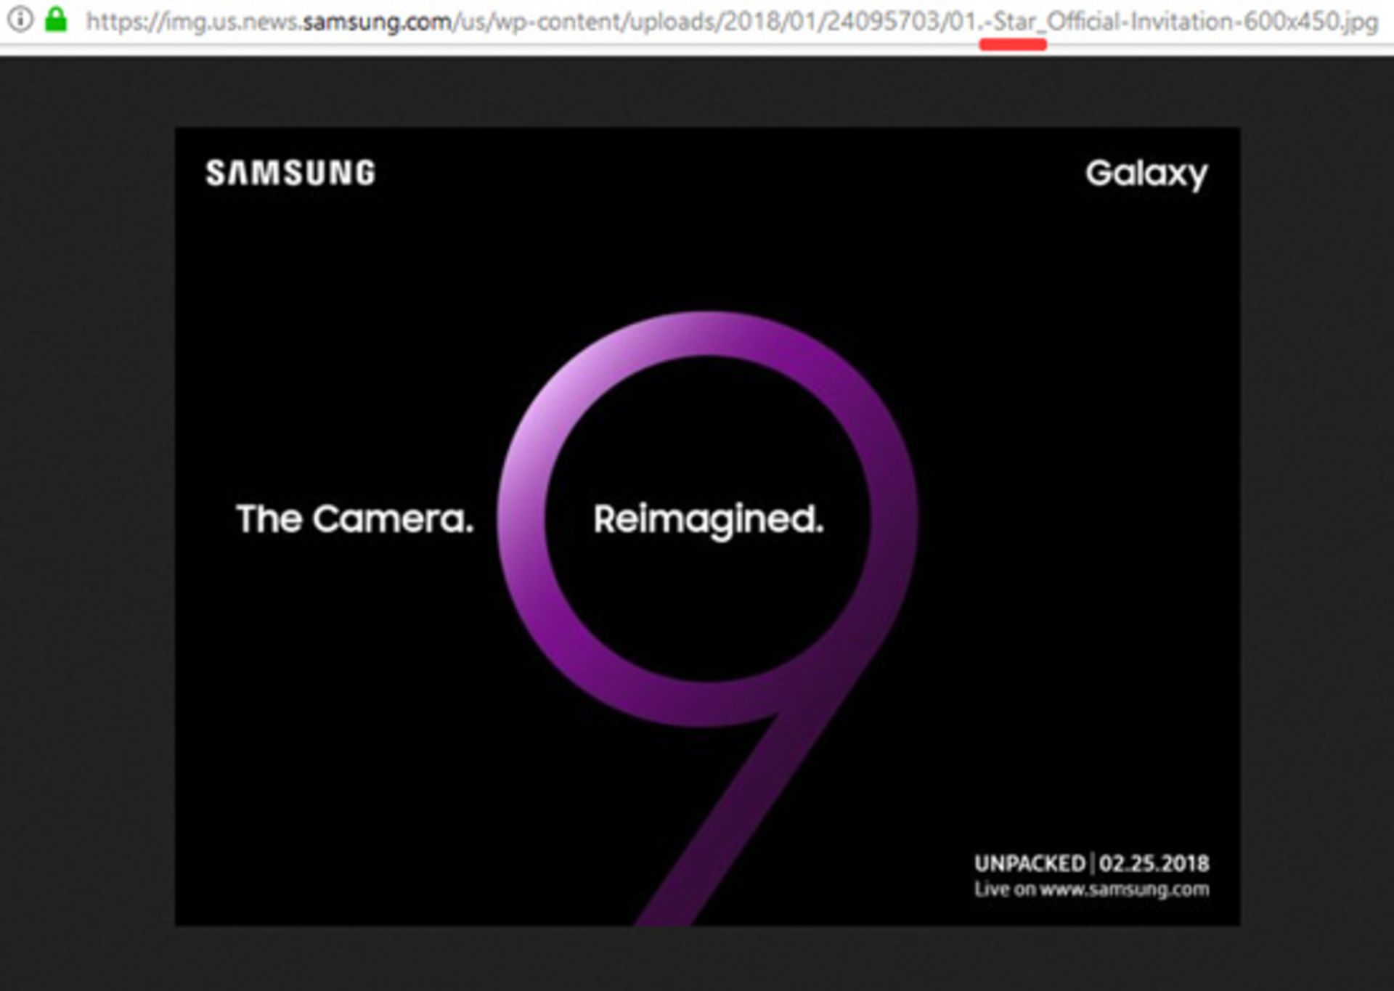Screen dimensions: 1394x991
Task: Click the word Star in the URL
Action: pyautogui.click(x=1014, y=22)
